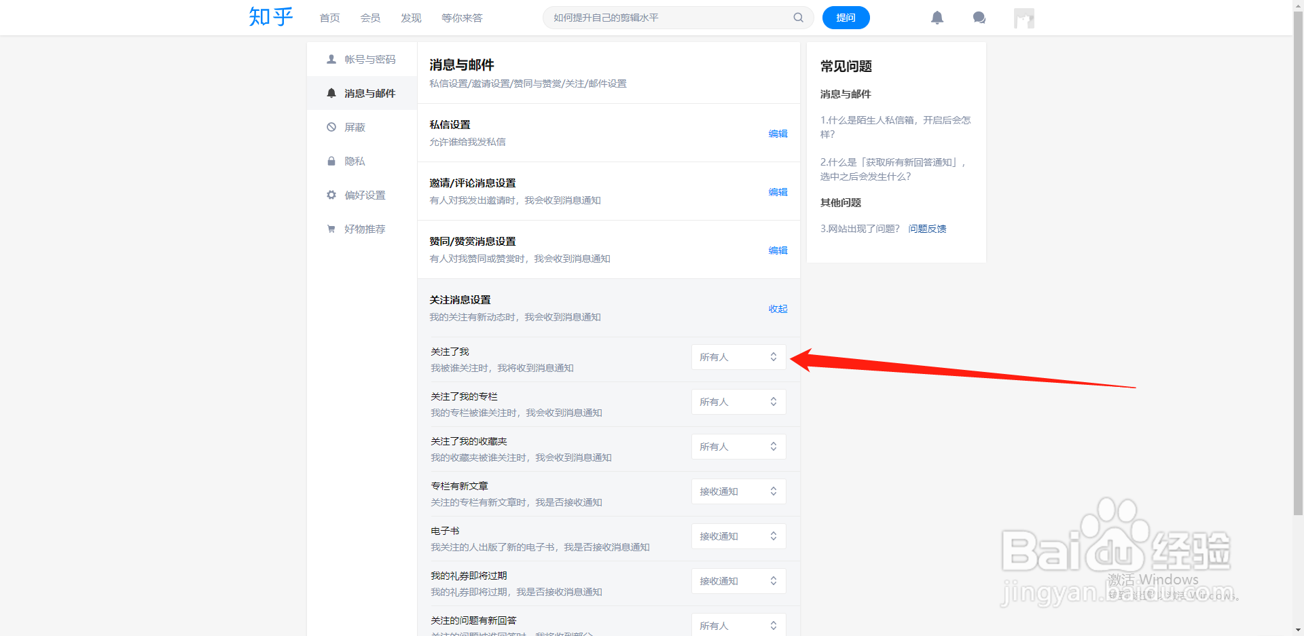Open the 专栏有新文章 notification dropdown

[x=738, y=491]
